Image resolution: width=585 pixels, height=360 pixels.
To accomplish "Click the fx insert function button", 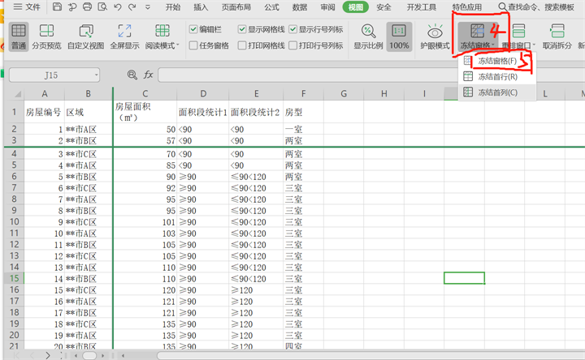I will click(149, 75).
